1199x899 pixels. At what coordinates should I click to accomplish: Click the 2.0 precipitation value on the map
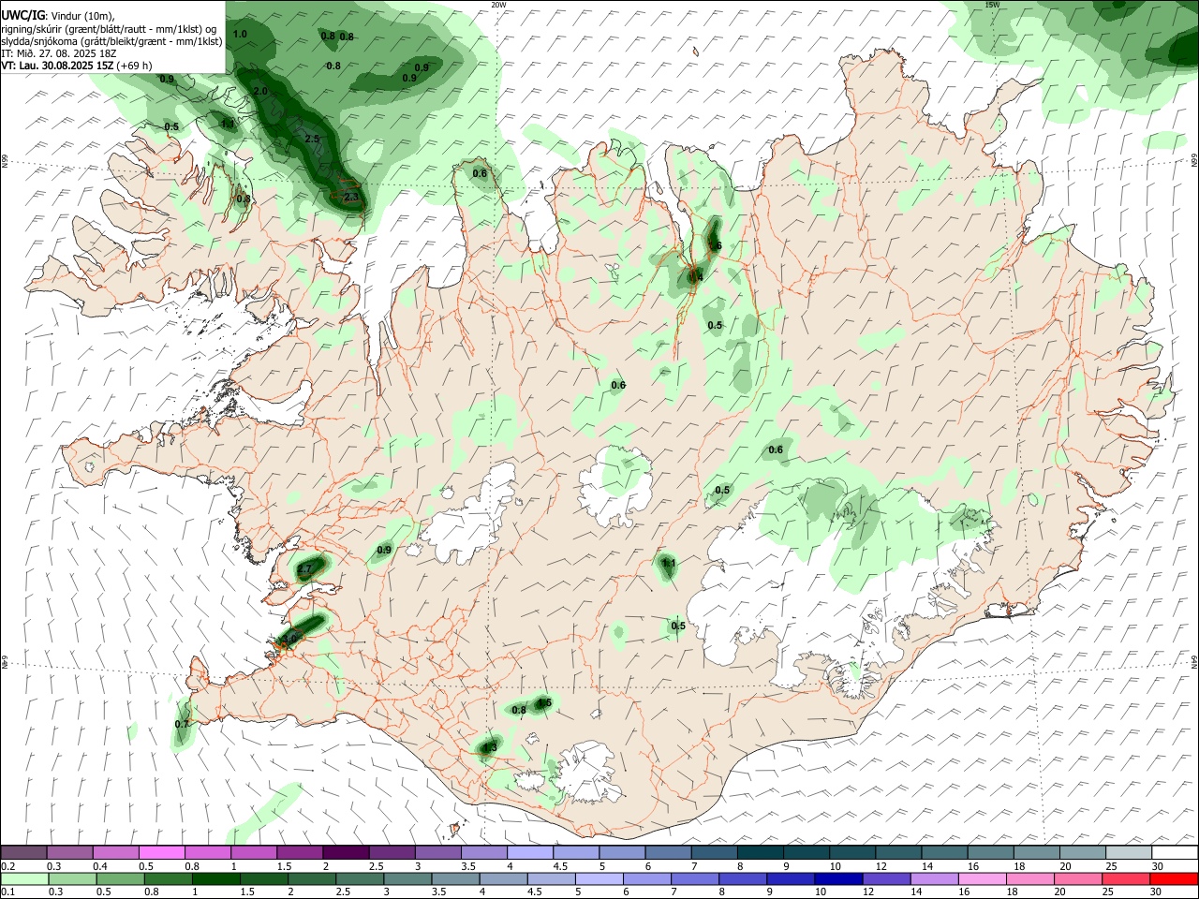point(260,91)
